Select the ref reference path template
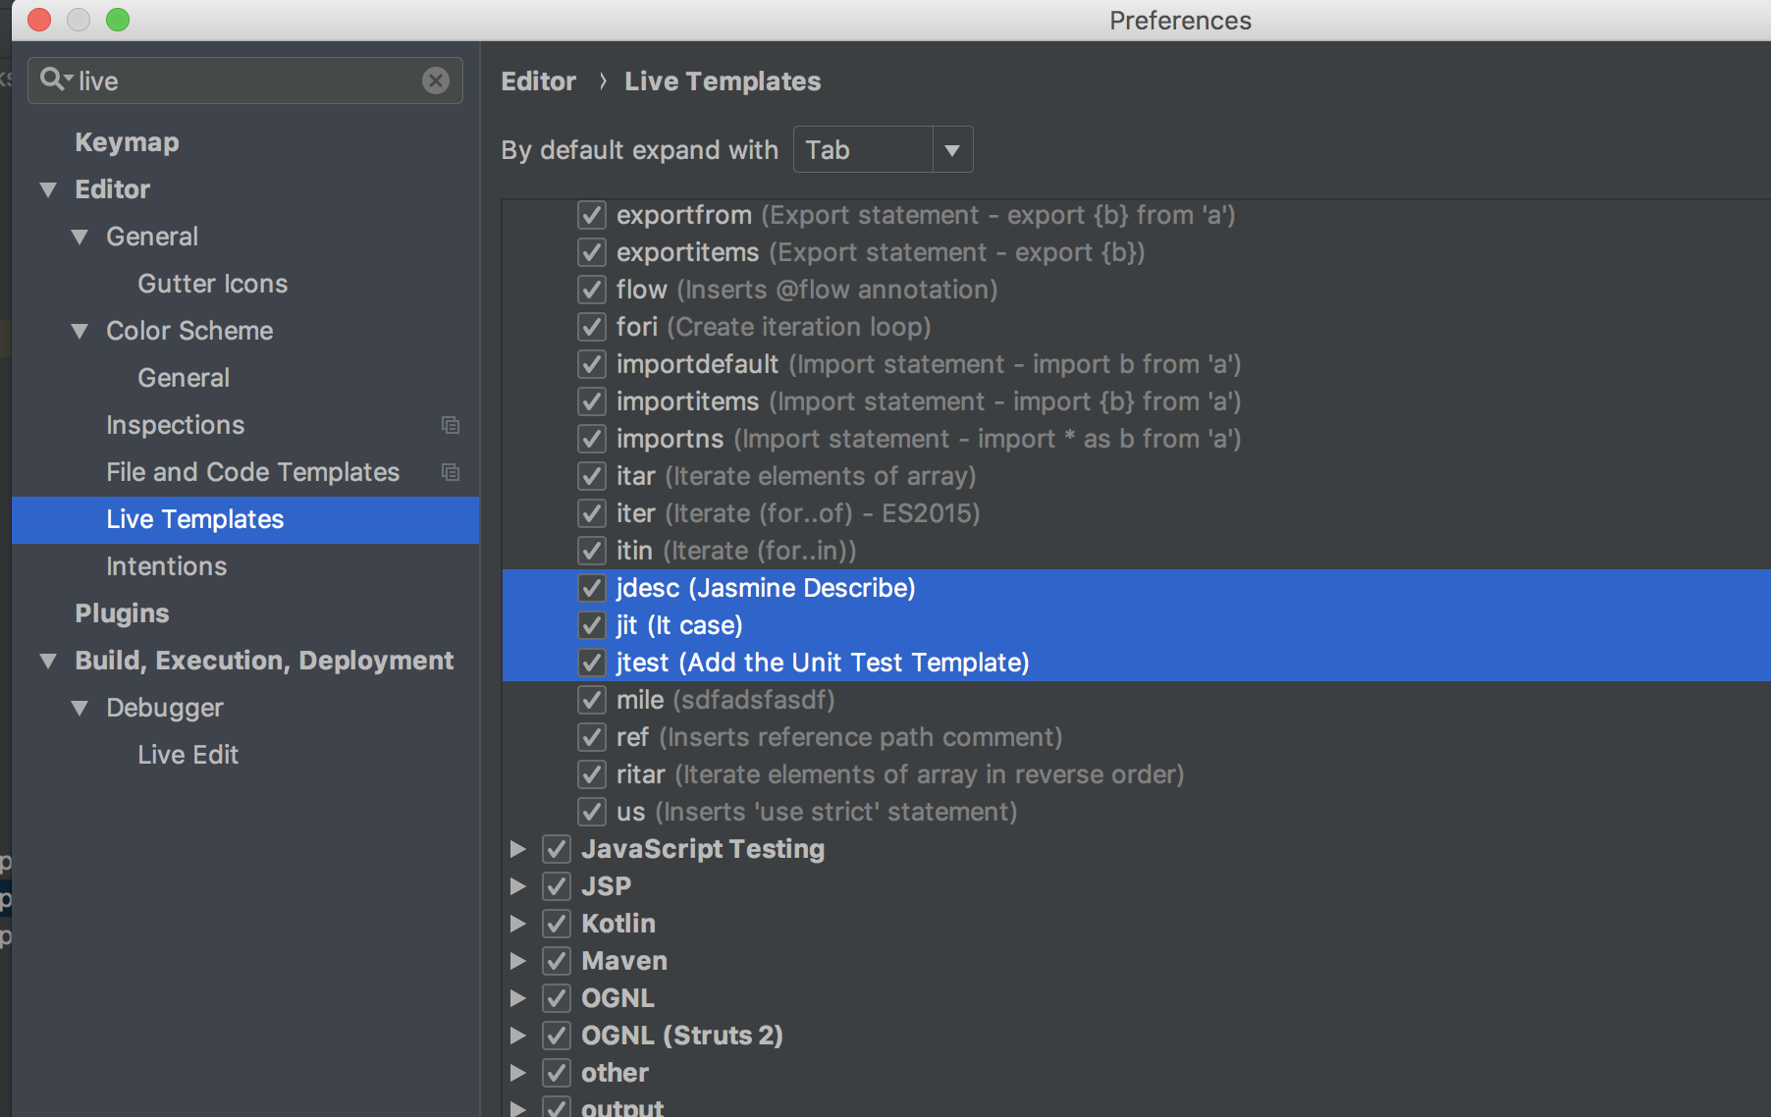This screenshot has width=1771, height=1117. click(x=1137, y=737)
